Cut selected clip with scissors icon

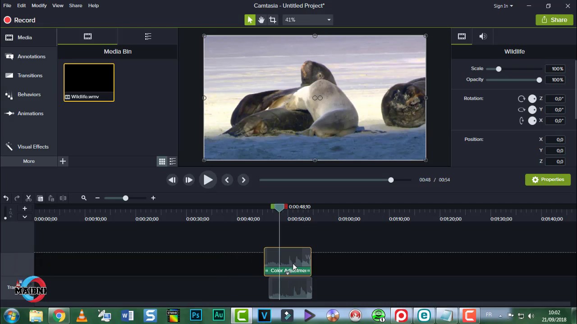click(x=28, y=198)
